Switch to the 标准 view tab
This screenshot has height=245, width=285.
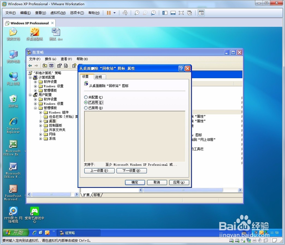(97, 195)
